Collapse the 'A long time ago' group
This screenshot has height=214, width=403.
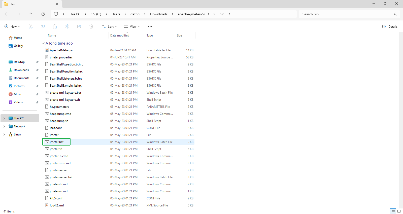[x=43, y=43]
